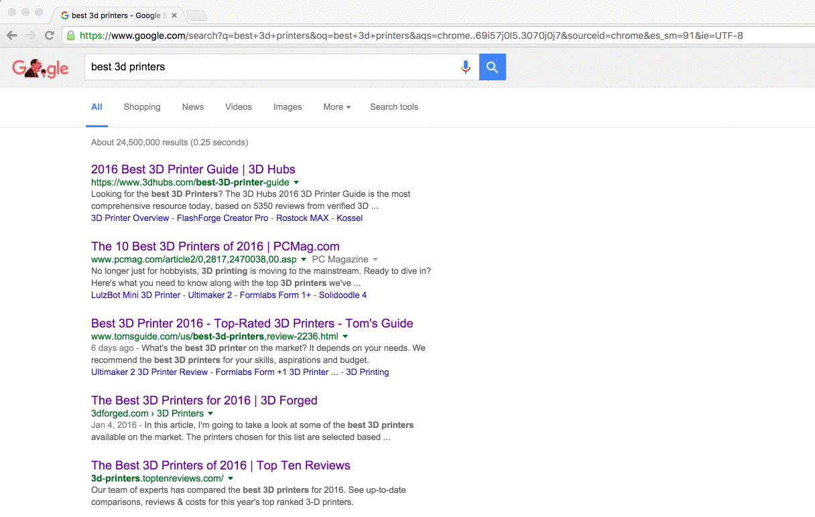This screenshot has width=815, height=517.
Task: Open Kossel sitelink
Action: click(350, 218)
